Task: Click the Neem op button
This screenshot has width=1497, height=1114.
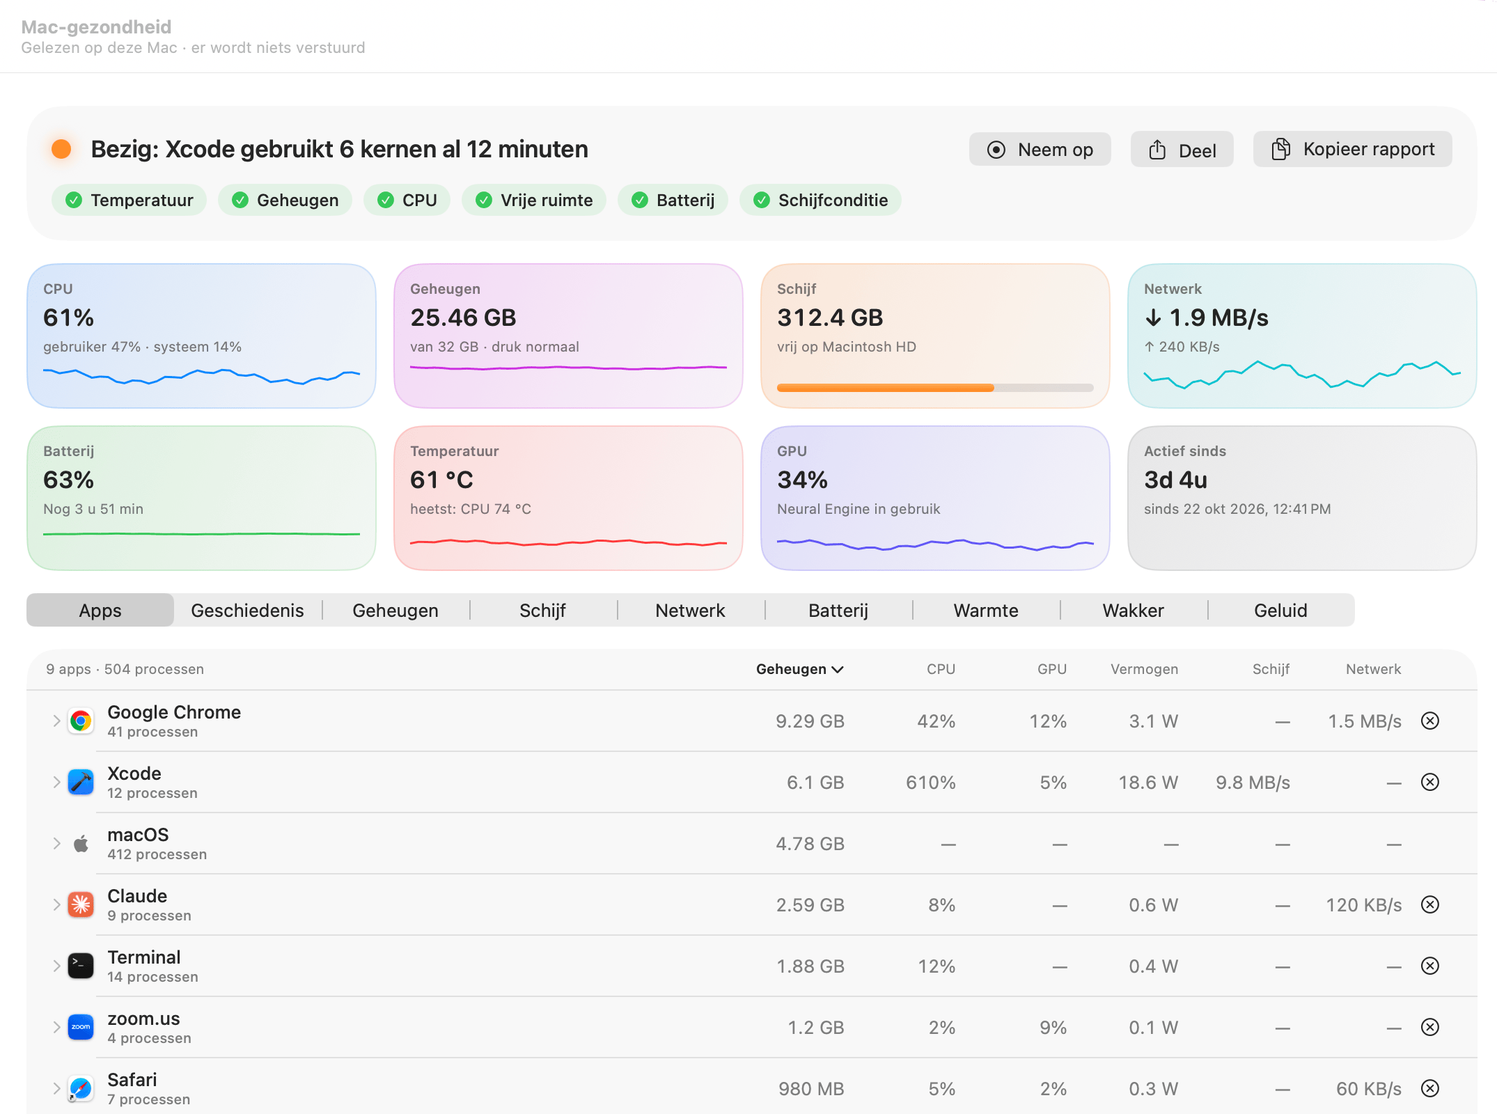Action: (1040, 150)
